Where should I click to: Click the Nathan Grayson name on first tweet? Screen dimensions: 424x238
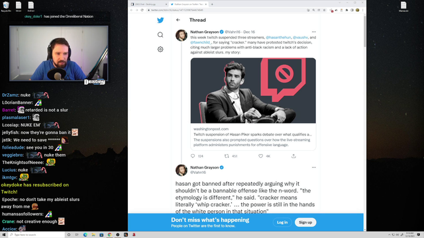coord(205,32)
